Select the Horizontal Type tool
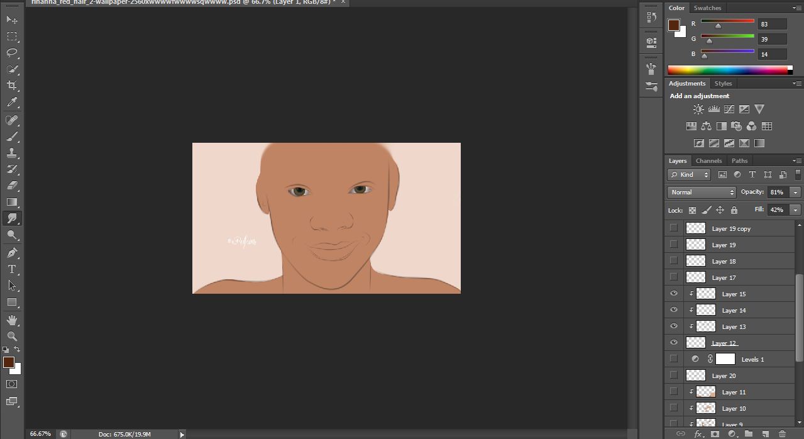The image size is (804, 439). [x=12, y=269]
